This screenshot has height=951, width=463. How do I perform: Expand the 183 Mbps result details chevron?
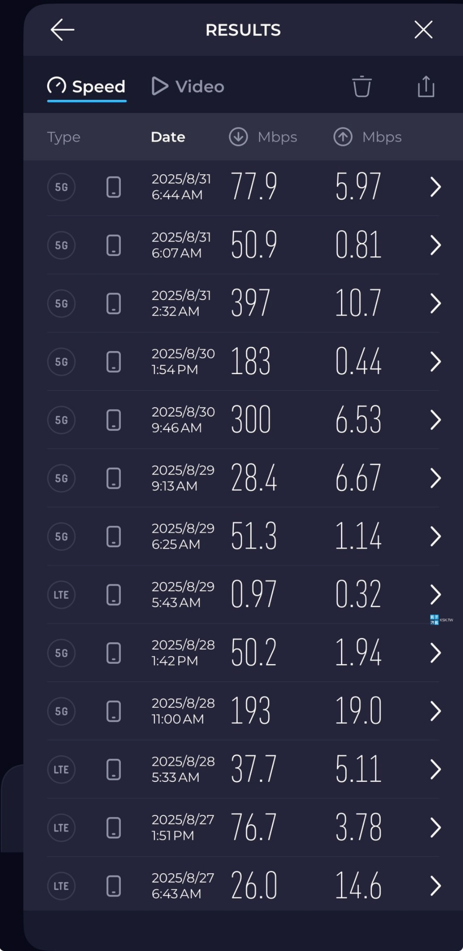[x=435, y=361]
